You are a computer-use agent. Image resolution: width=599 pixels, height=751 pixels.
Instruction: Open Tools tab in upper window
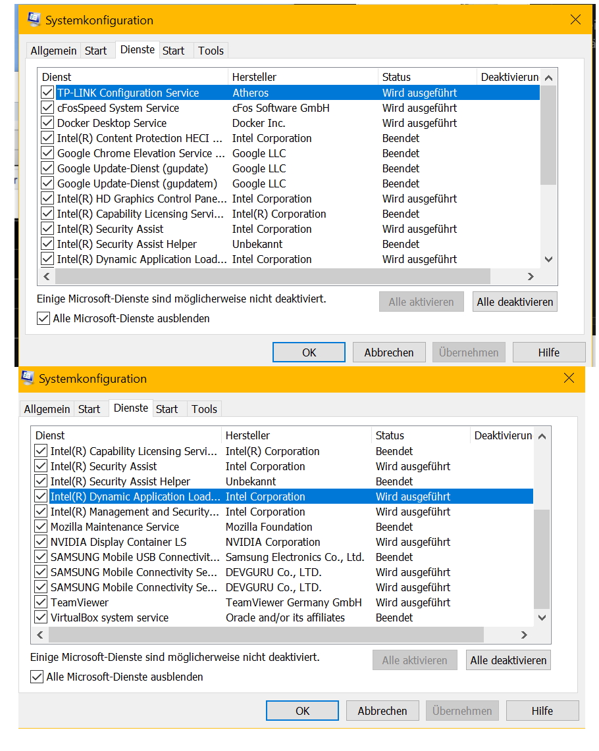click(x=211, y=51)
